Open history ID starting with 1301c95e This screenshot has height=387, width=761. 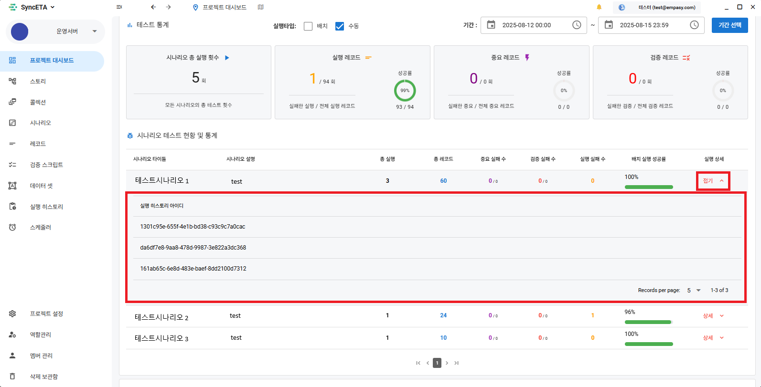point(193,227)
